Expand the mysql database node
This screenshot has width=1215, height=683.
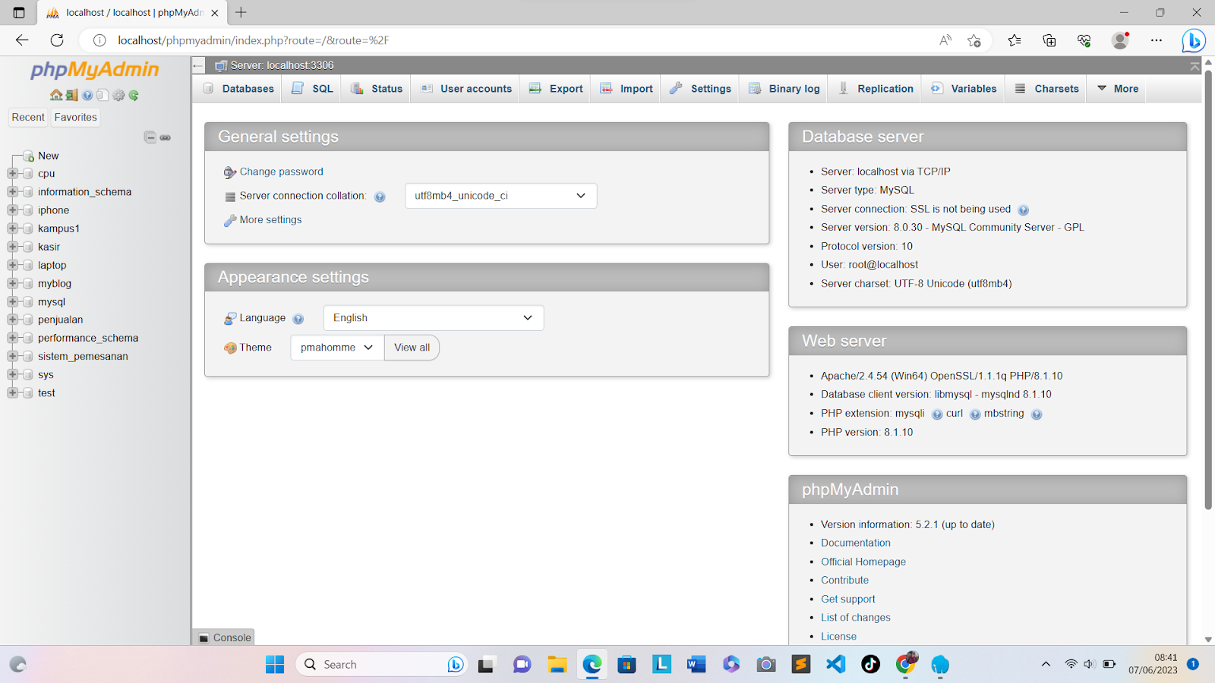[x=12, y=301]
